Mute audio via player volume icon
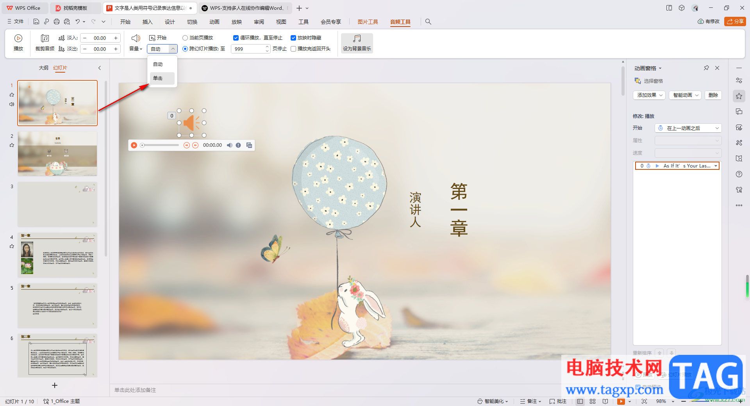Screen dimensions: 750x406 click(x=230, y=145)
